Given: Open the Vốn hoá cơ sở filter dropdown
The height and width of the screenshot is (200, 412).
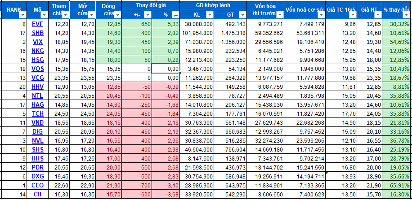Looking at the screenshot, I should 321,15.
